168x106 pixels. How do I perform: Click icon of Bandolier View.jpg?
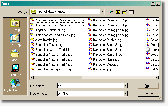[x=90, y=64]
